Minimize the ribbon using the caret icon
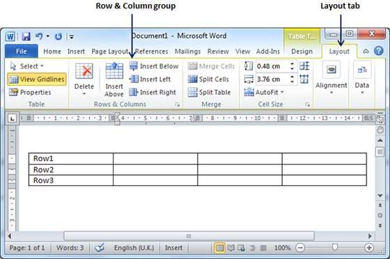This screenshot has width=390, height=259. coord(366,51)
